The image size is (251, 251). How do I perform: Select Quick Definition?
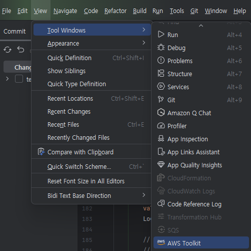point(91,58)
